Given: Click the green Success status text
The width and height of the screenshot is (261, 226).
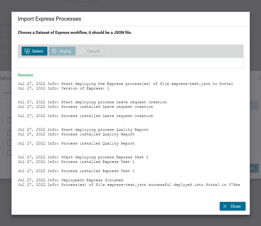Looking at the screenshot, I should pyautogui.click(x=25, y=75).
